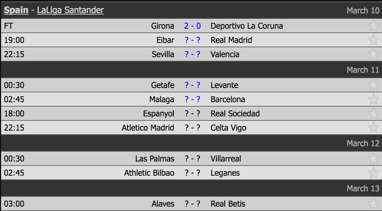This screenshot has width=382, height=211.
Task: Star the Girona vs Deportivo La Coruna match
Action: [x=373, y=25]
